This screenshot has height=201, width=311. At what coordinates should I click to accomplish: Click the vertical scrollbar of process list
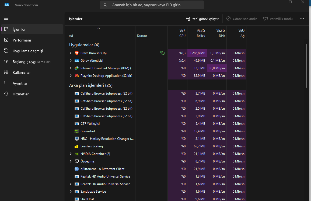[x=307, y=65]
